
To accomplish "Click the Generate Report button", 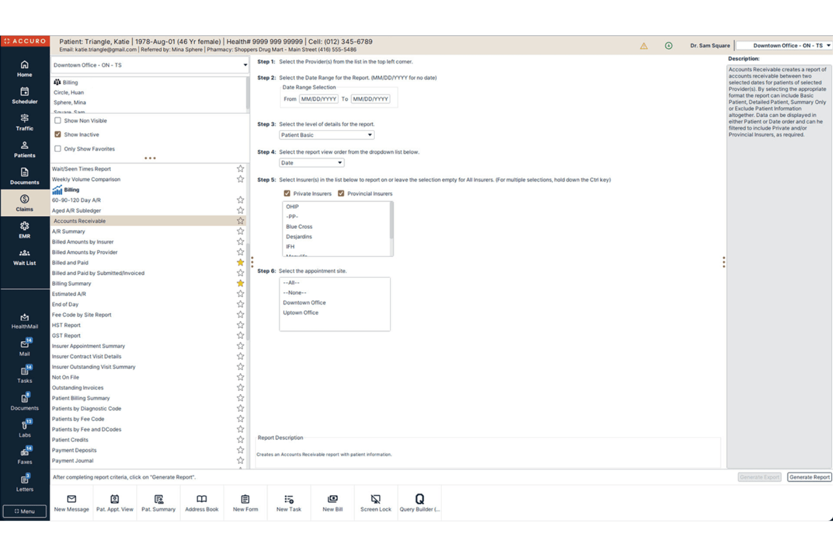I will pos(809,477).
